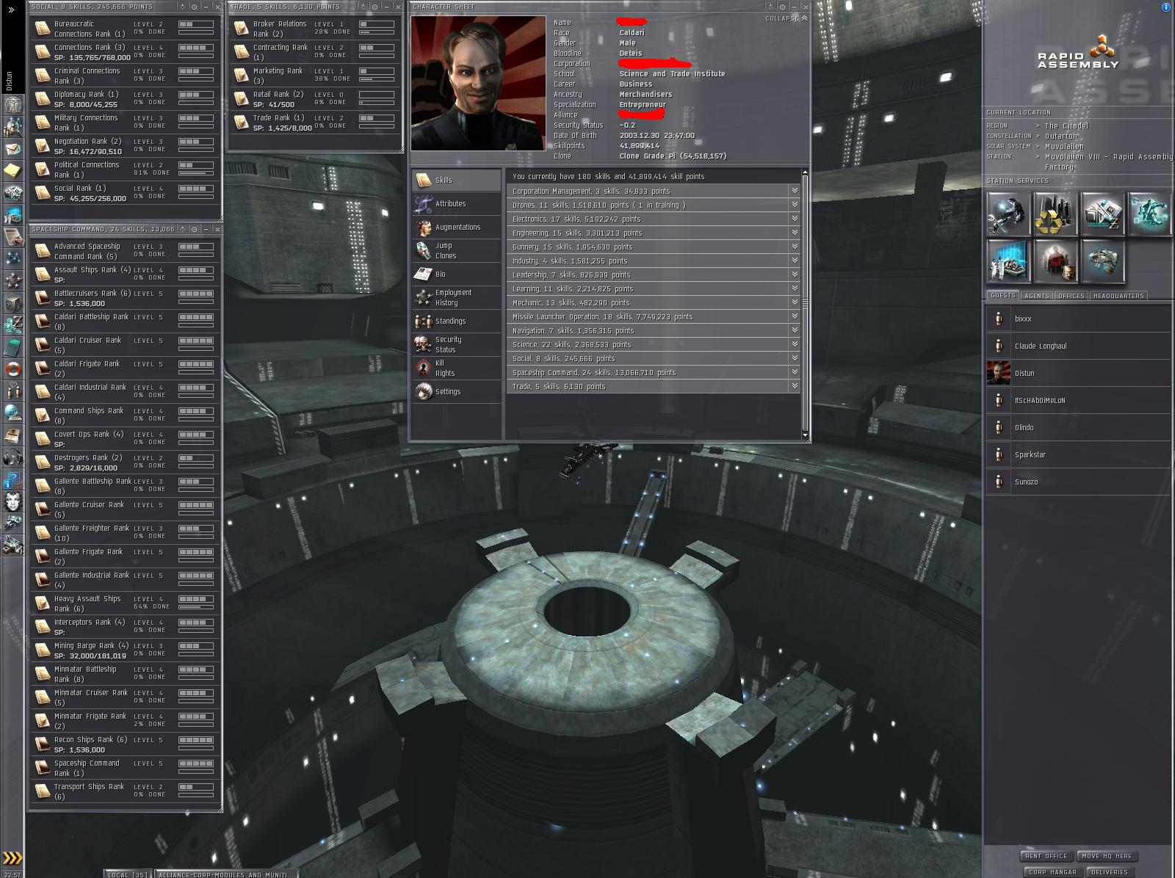Expand the sidebar with double chevron
Screen dimensions: 1175x878
[11, 10]
